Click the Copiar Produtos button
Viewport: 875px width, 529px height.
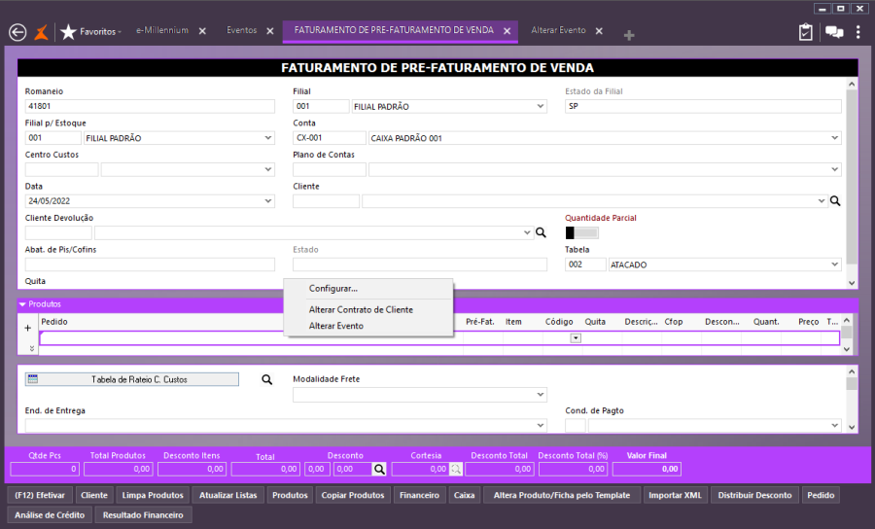[x=353, y=495]
